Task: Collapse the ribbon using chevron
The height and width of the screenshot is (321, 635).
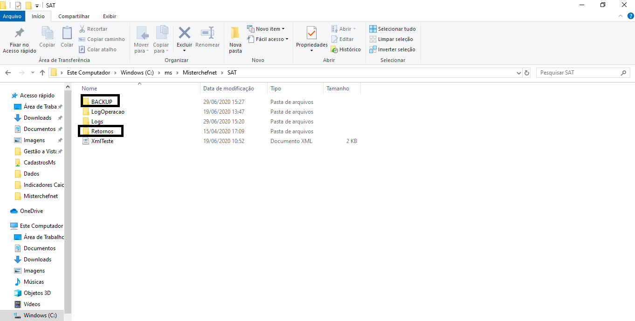Action: (620, 16)
